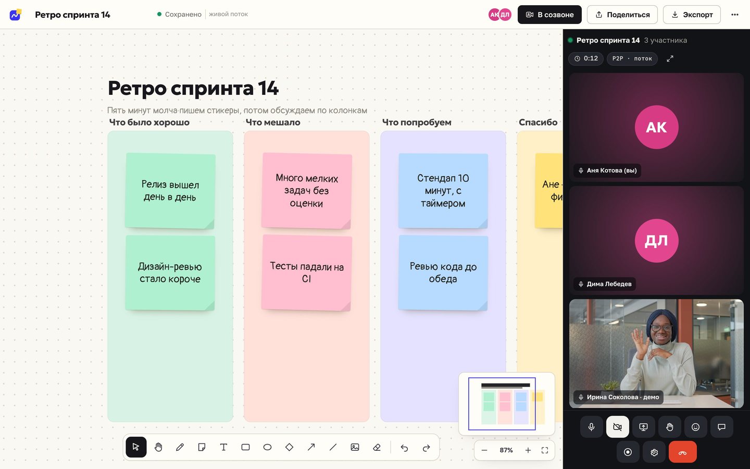Click the minimap board preview

pos(507,404)
